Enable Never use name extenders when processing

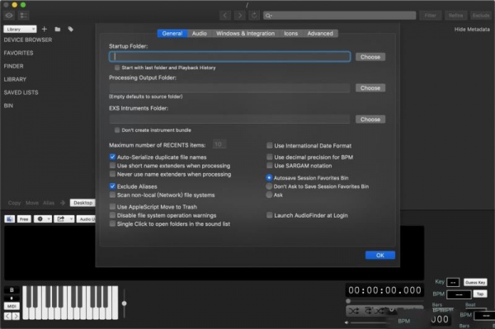click(112, 174)
